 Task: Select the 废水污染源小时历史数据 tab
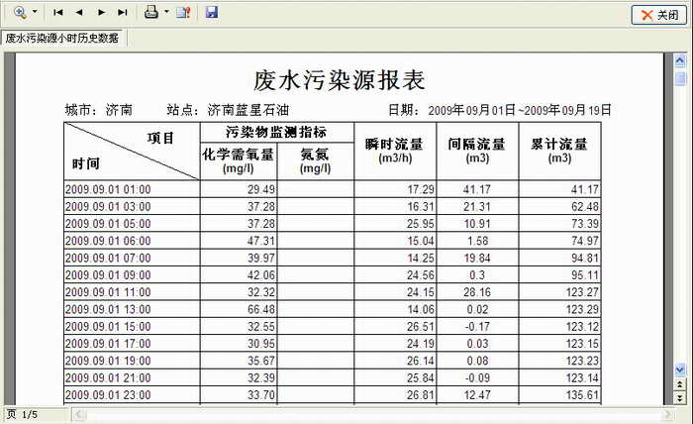[62, 38]
